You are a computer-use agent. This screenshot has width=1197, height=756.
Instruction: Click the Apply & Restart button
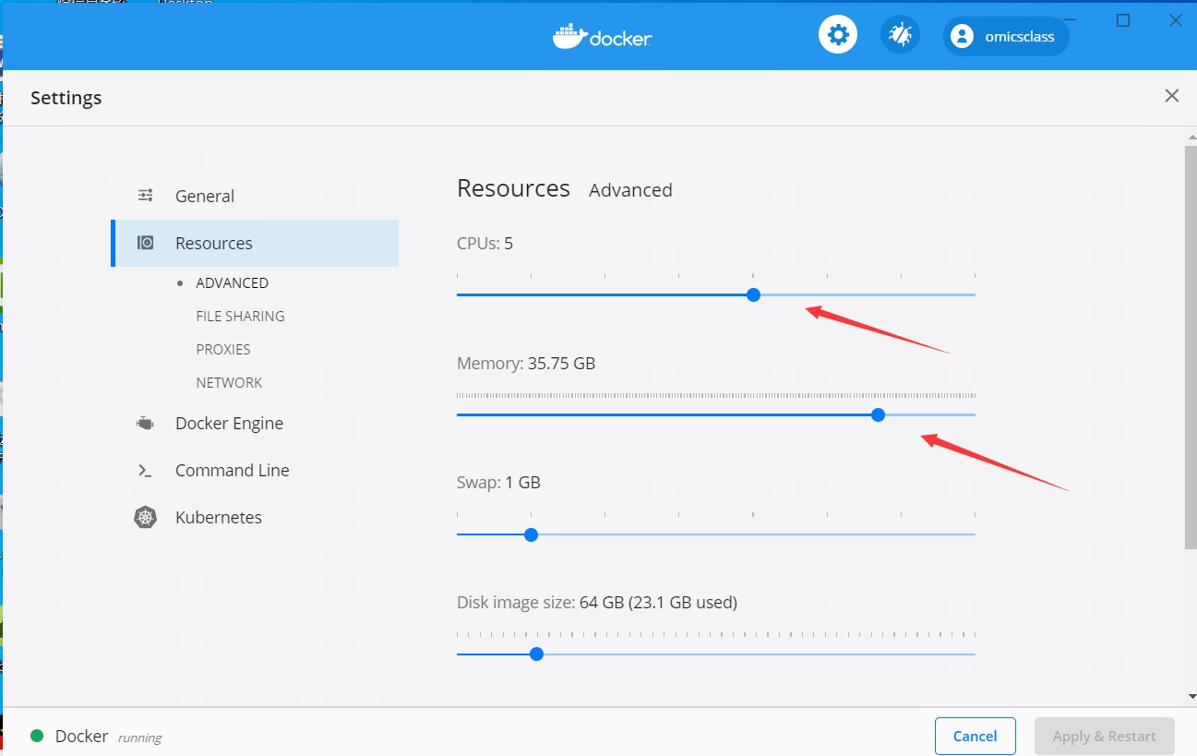(x=1104, y=736)
